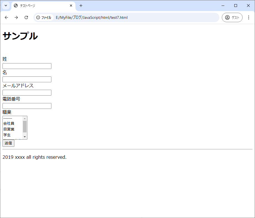This screenshot has width=255, height=218.
Task: Close the browser window
Action: point(248,6)
